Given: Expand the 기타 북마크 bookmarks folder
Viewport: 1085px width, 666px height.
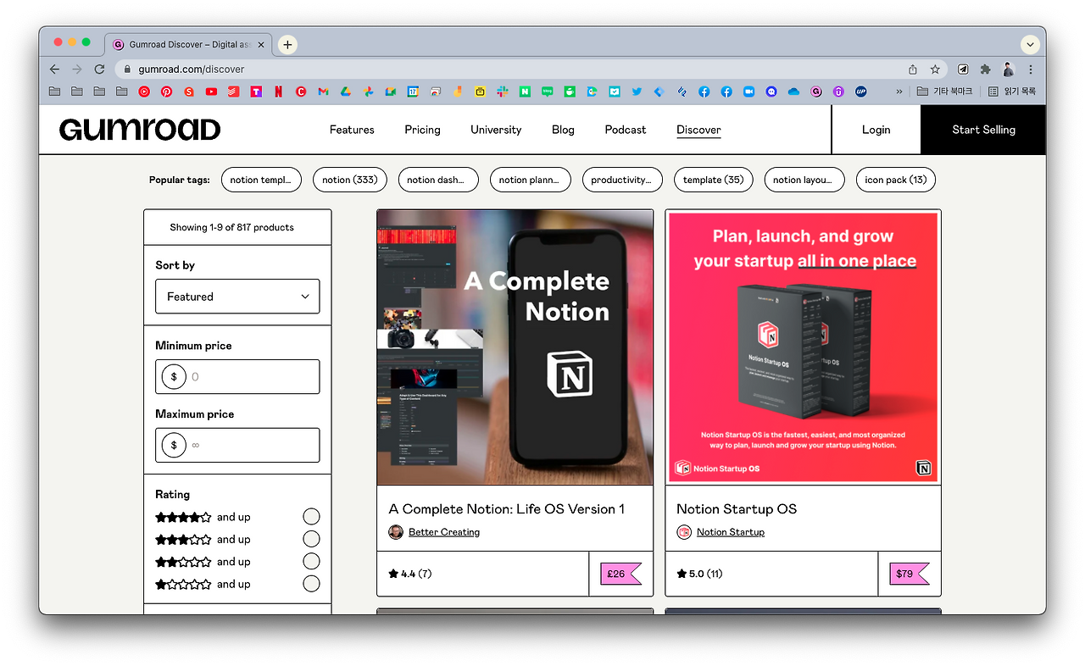Looking at the screenshot, I should click(944, 92).
